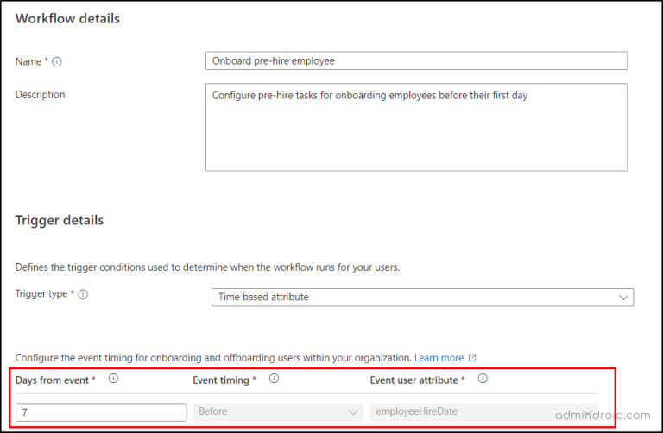Click the workflow Name text field
The image size is (663, 433).
[416, 61]
